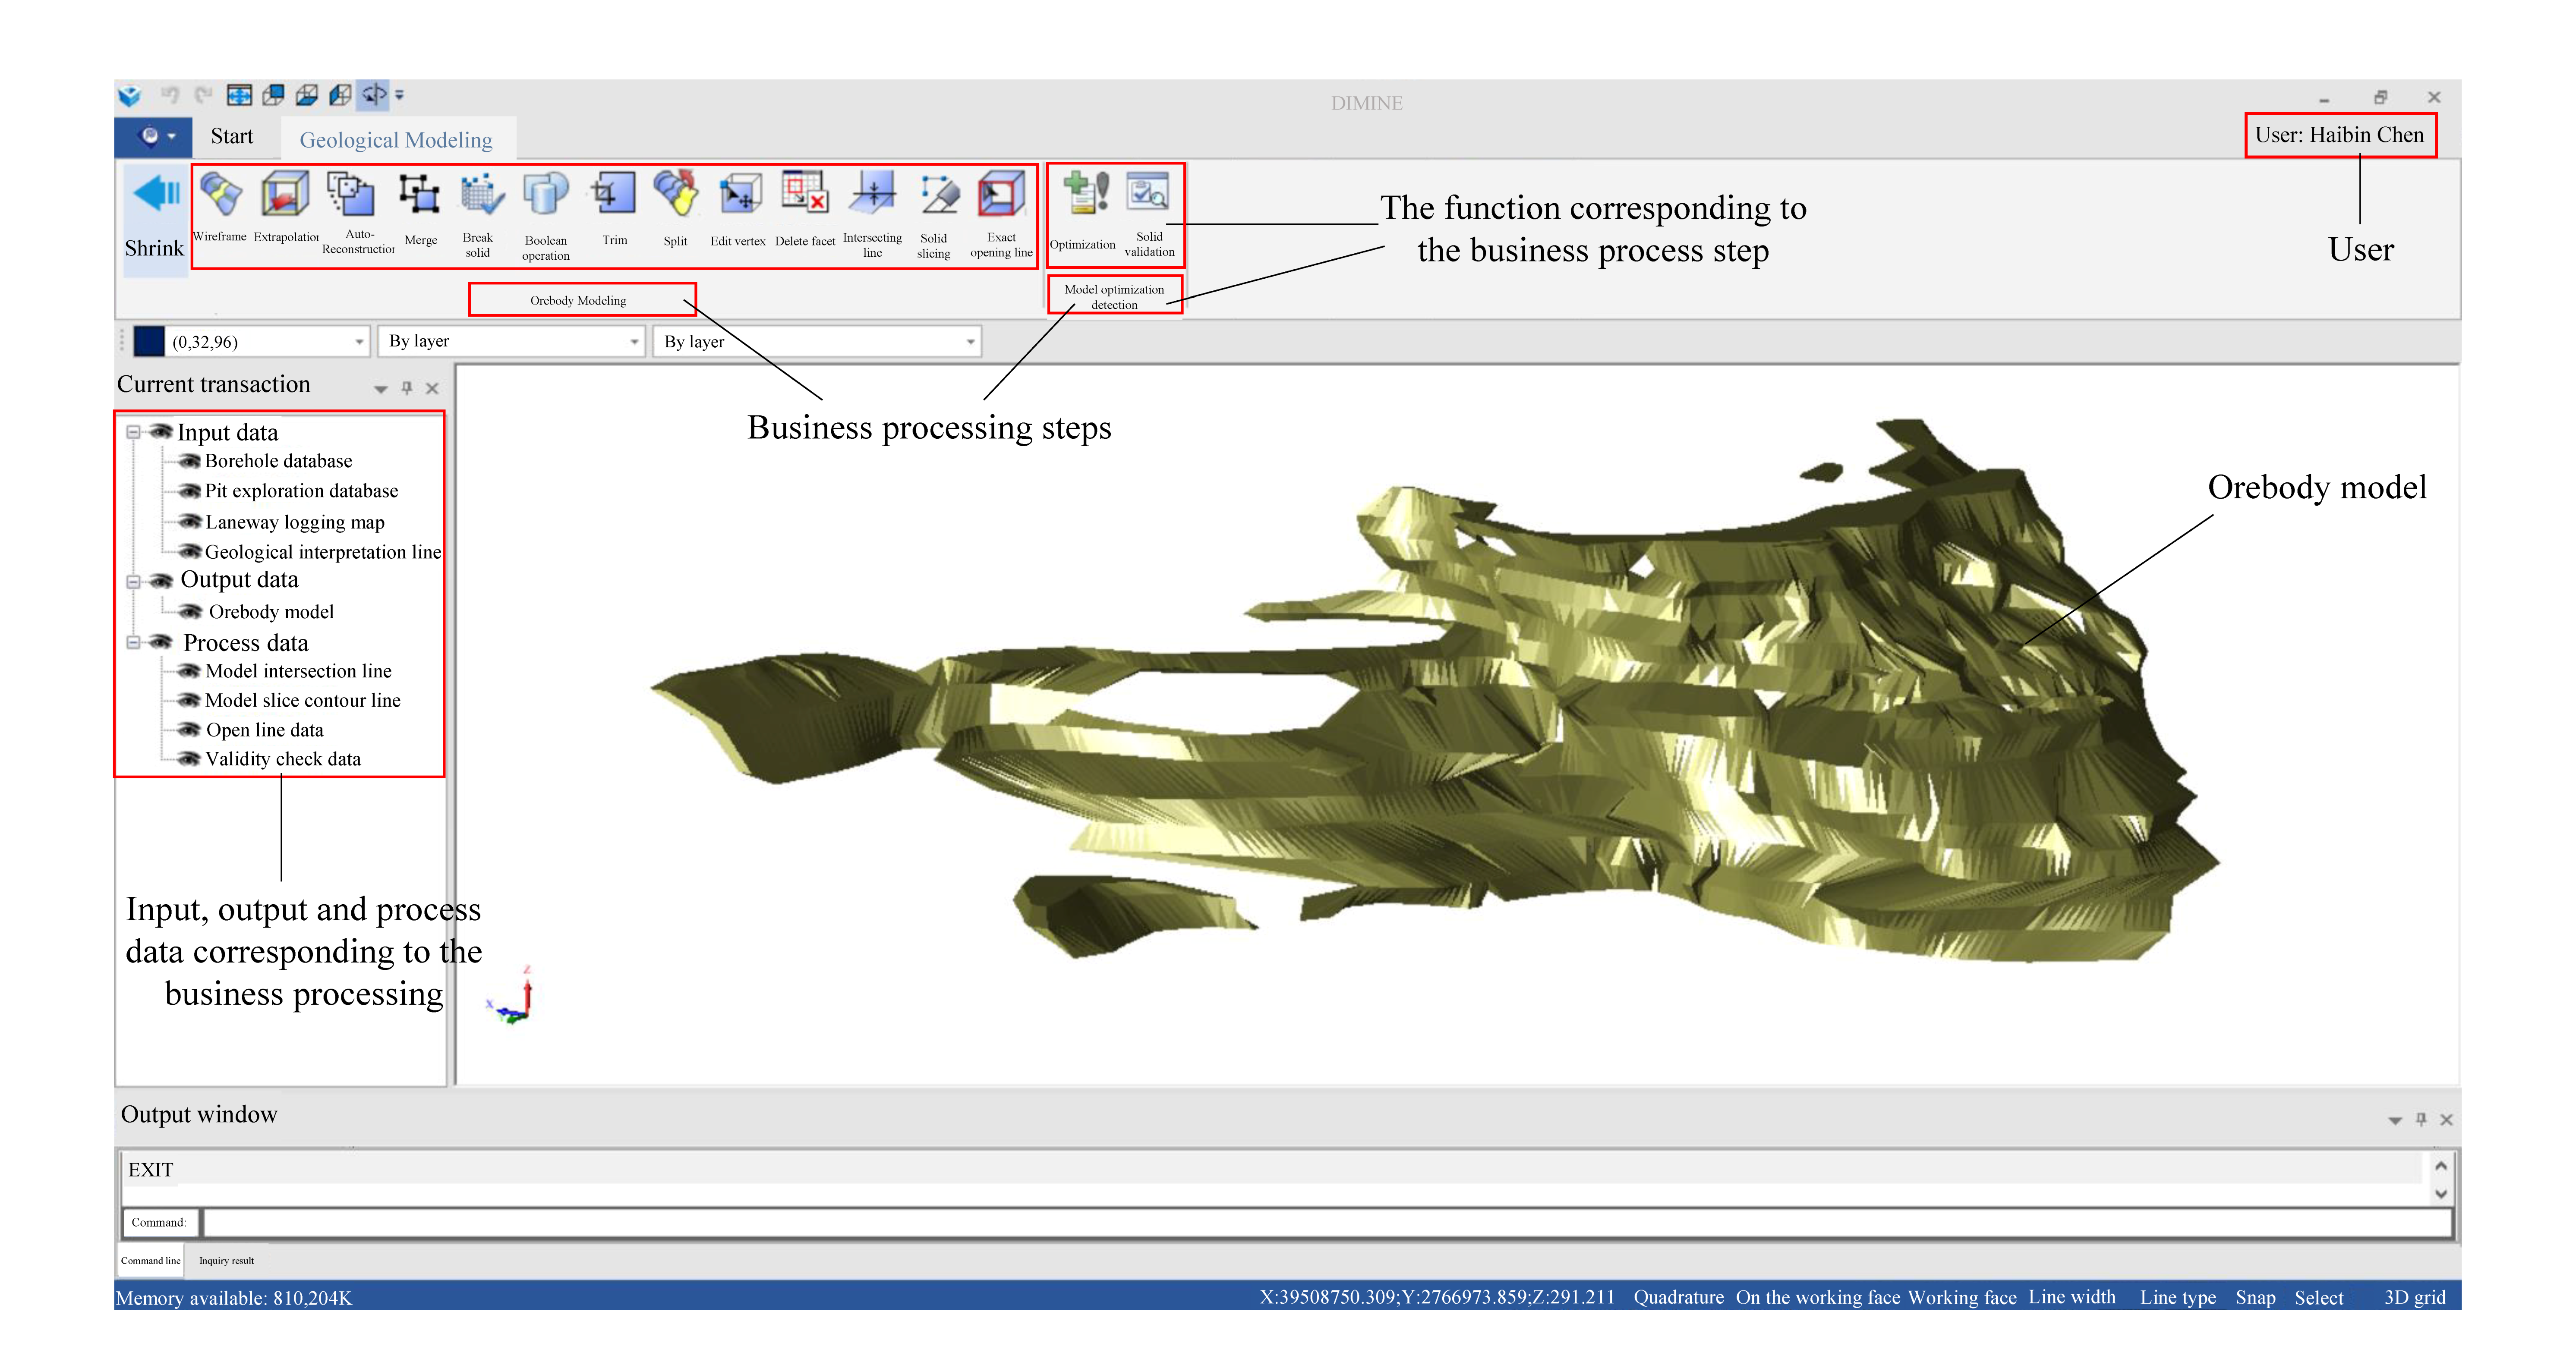Hide Geological interpretation line

point(189,551)
